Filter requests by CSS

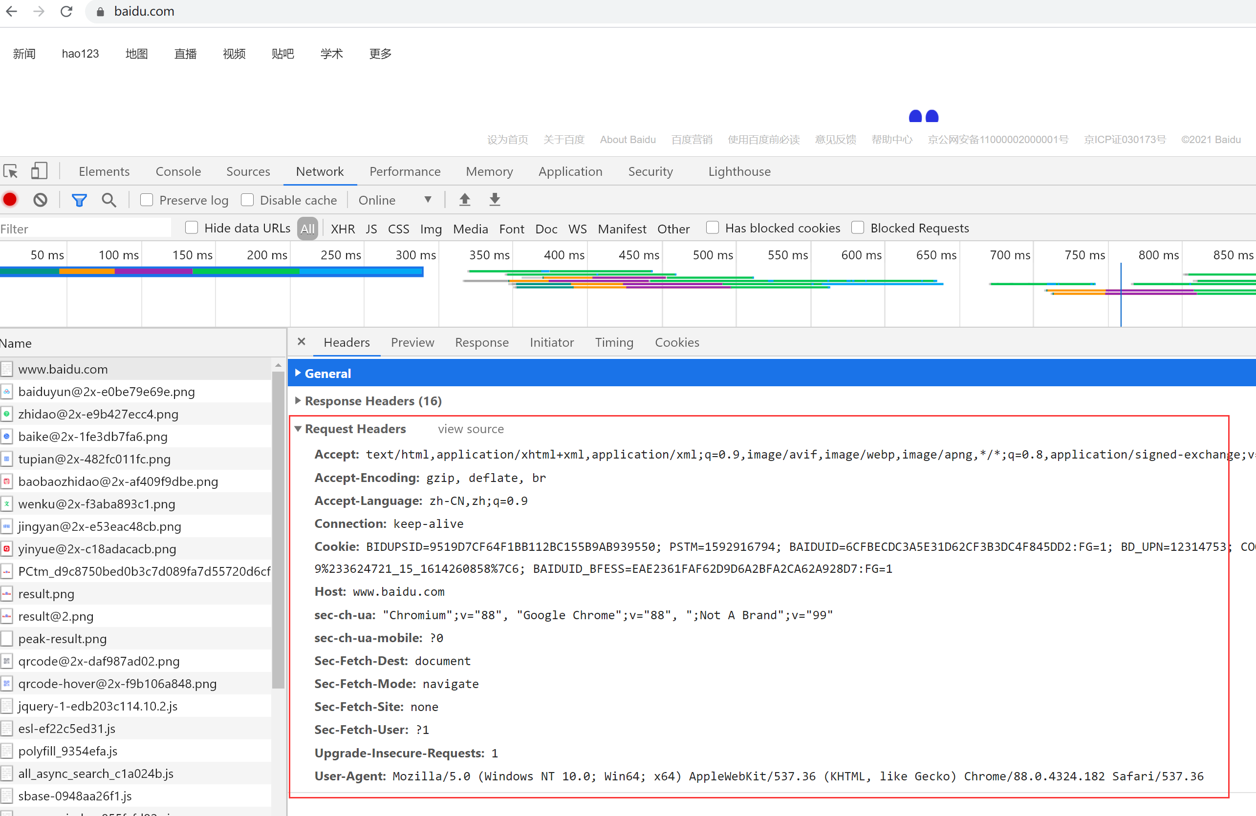[398, 229]
